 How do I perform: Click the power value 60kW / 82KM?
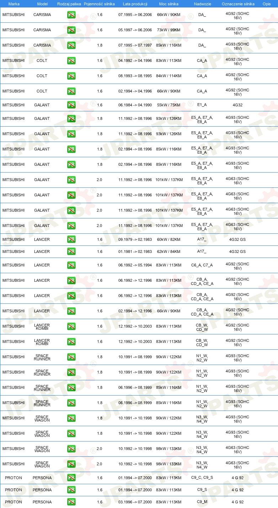pyautogui.click(x=169, y=239)
